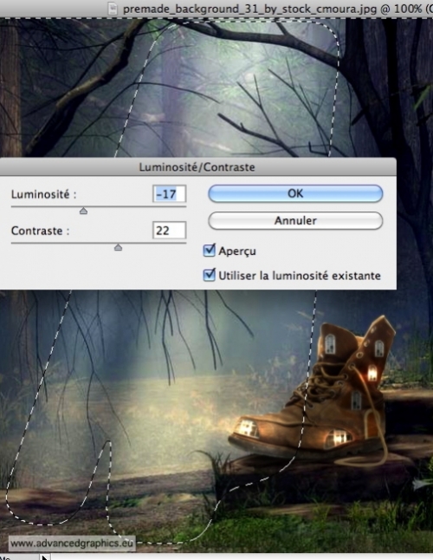
Task: Cancel the dialog with Annuler
Action: tap(295, 221)
